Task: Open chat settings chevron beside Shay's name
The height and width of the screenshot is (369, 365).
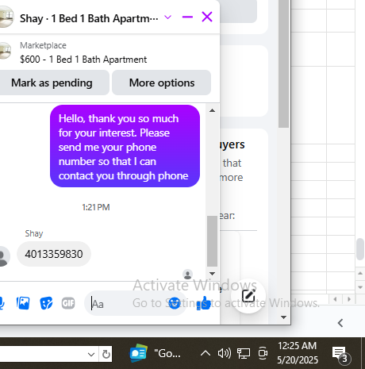Action: click(167, 17)
